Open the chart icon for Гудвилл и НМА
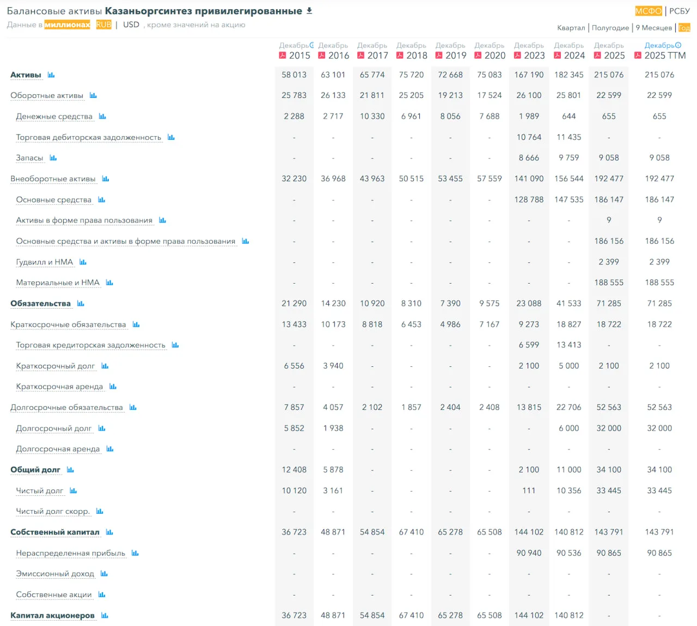Viewport: 697px width, 626px height. pos(83,262)
